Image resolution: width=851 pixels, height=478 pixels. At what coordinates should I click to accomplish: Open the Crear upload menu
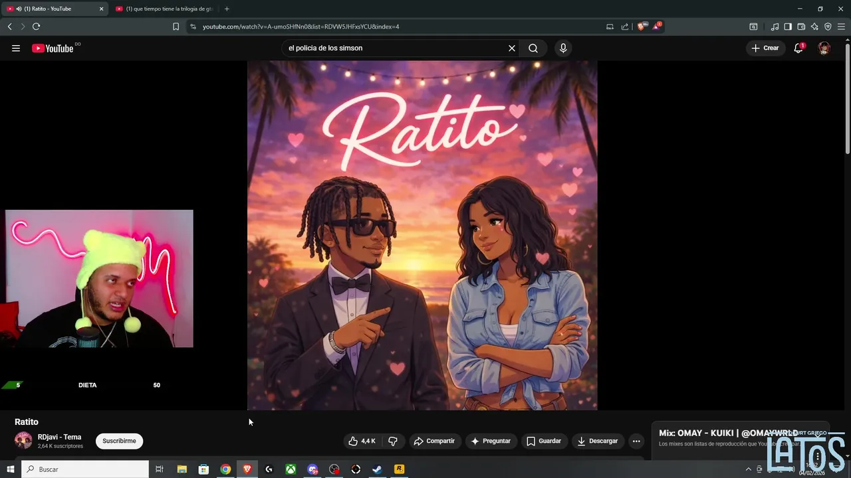765,48
